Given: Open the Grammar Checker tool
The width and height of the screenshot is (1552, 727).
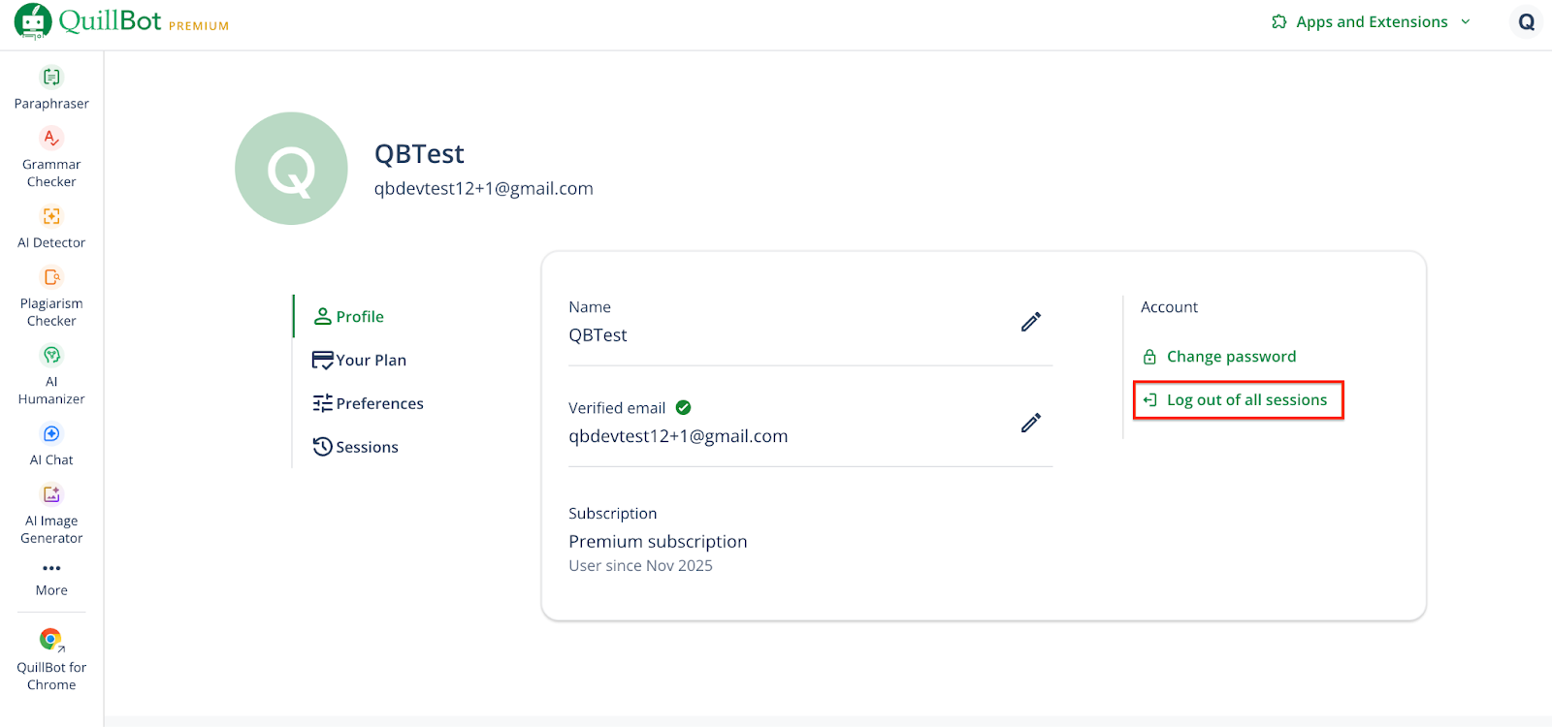Looking at the screenshot, I should [51, 157].
